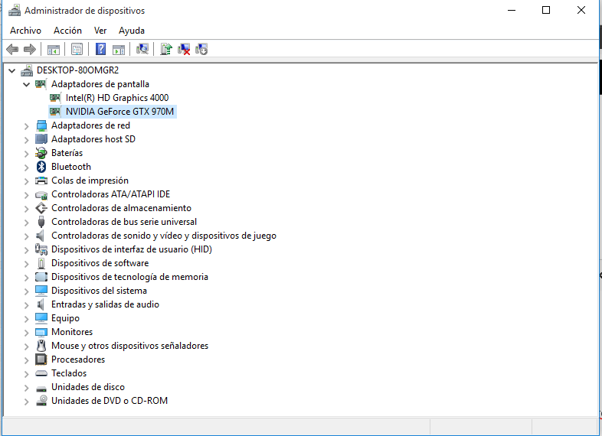
Task: Click the Unidades de disco drive icon
Action: pyautogui.click(x=41, y=388)
